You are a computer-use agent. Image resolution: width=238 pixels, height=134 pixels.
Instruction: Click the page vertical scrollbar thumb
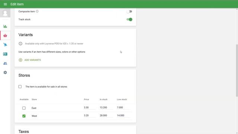(x=237, y=70)
